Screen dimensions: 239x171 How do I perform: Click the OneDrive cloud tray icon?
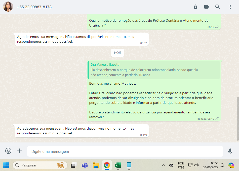coord(171,165)
